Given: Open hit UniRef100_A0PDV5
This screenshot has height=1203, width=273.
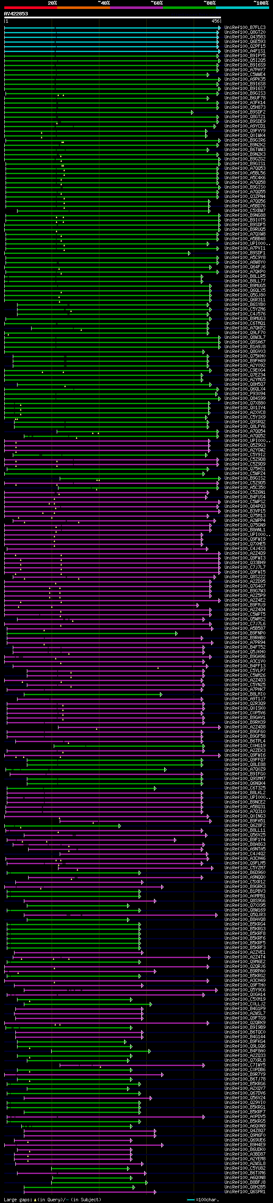Looking at the screenshot, I should [245, 1116].
